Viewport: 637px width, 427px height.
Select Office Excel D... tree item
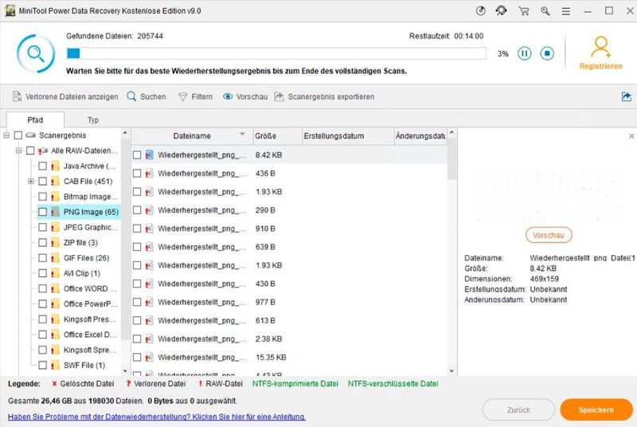pos(90,335)
